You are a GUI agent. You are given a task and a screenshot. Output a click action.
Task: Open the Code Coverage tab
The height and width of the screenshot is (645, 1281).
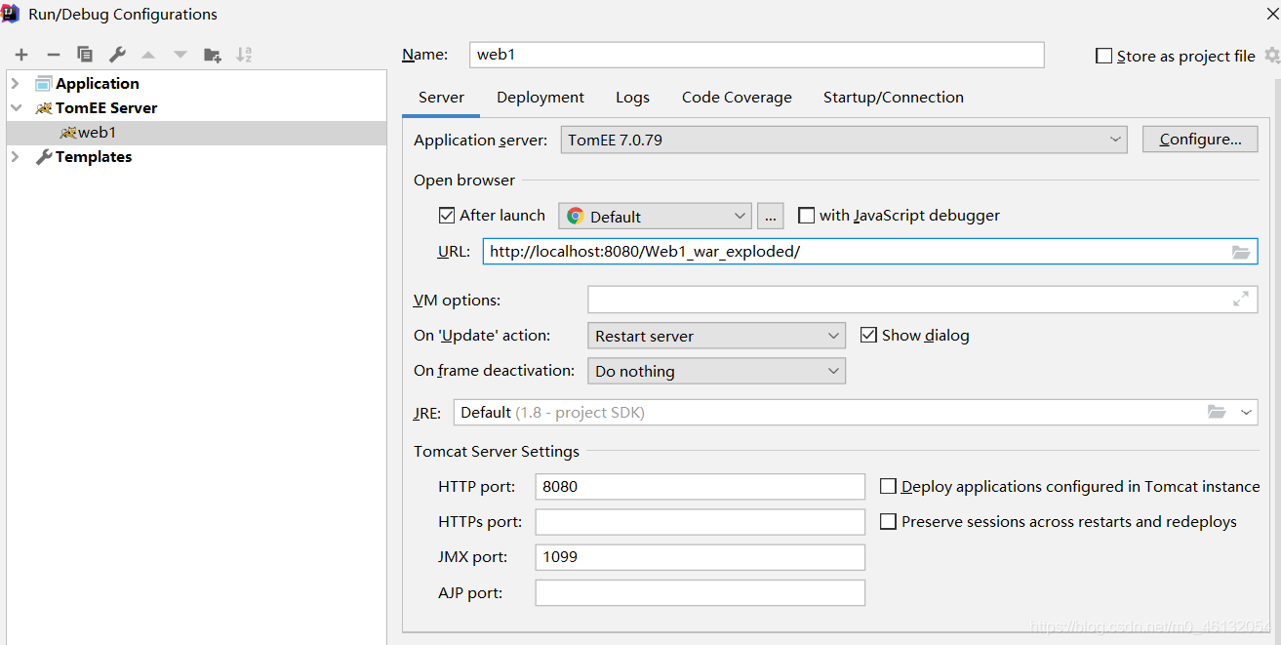737,98
